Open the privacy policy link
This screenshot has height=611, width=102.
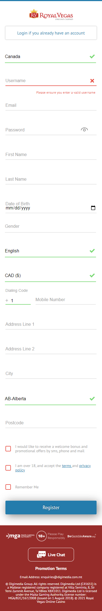pos(53,468)
